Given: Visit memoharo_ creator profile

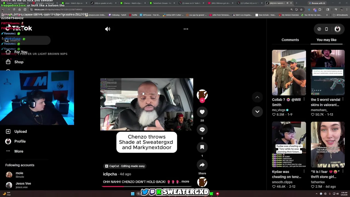Looking at the screenshot, I should [319, 110].
